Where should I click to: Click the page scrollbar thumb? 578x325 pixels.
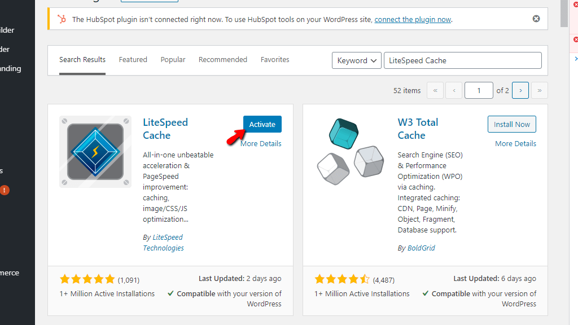564,14
